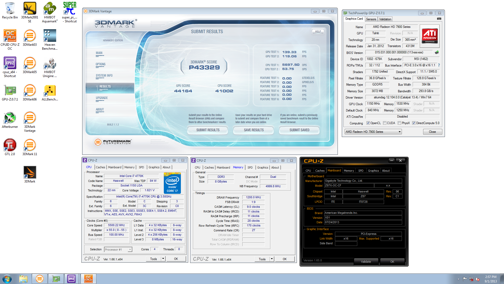Click bus interface question mark in GPU-Z

[439, 65]
